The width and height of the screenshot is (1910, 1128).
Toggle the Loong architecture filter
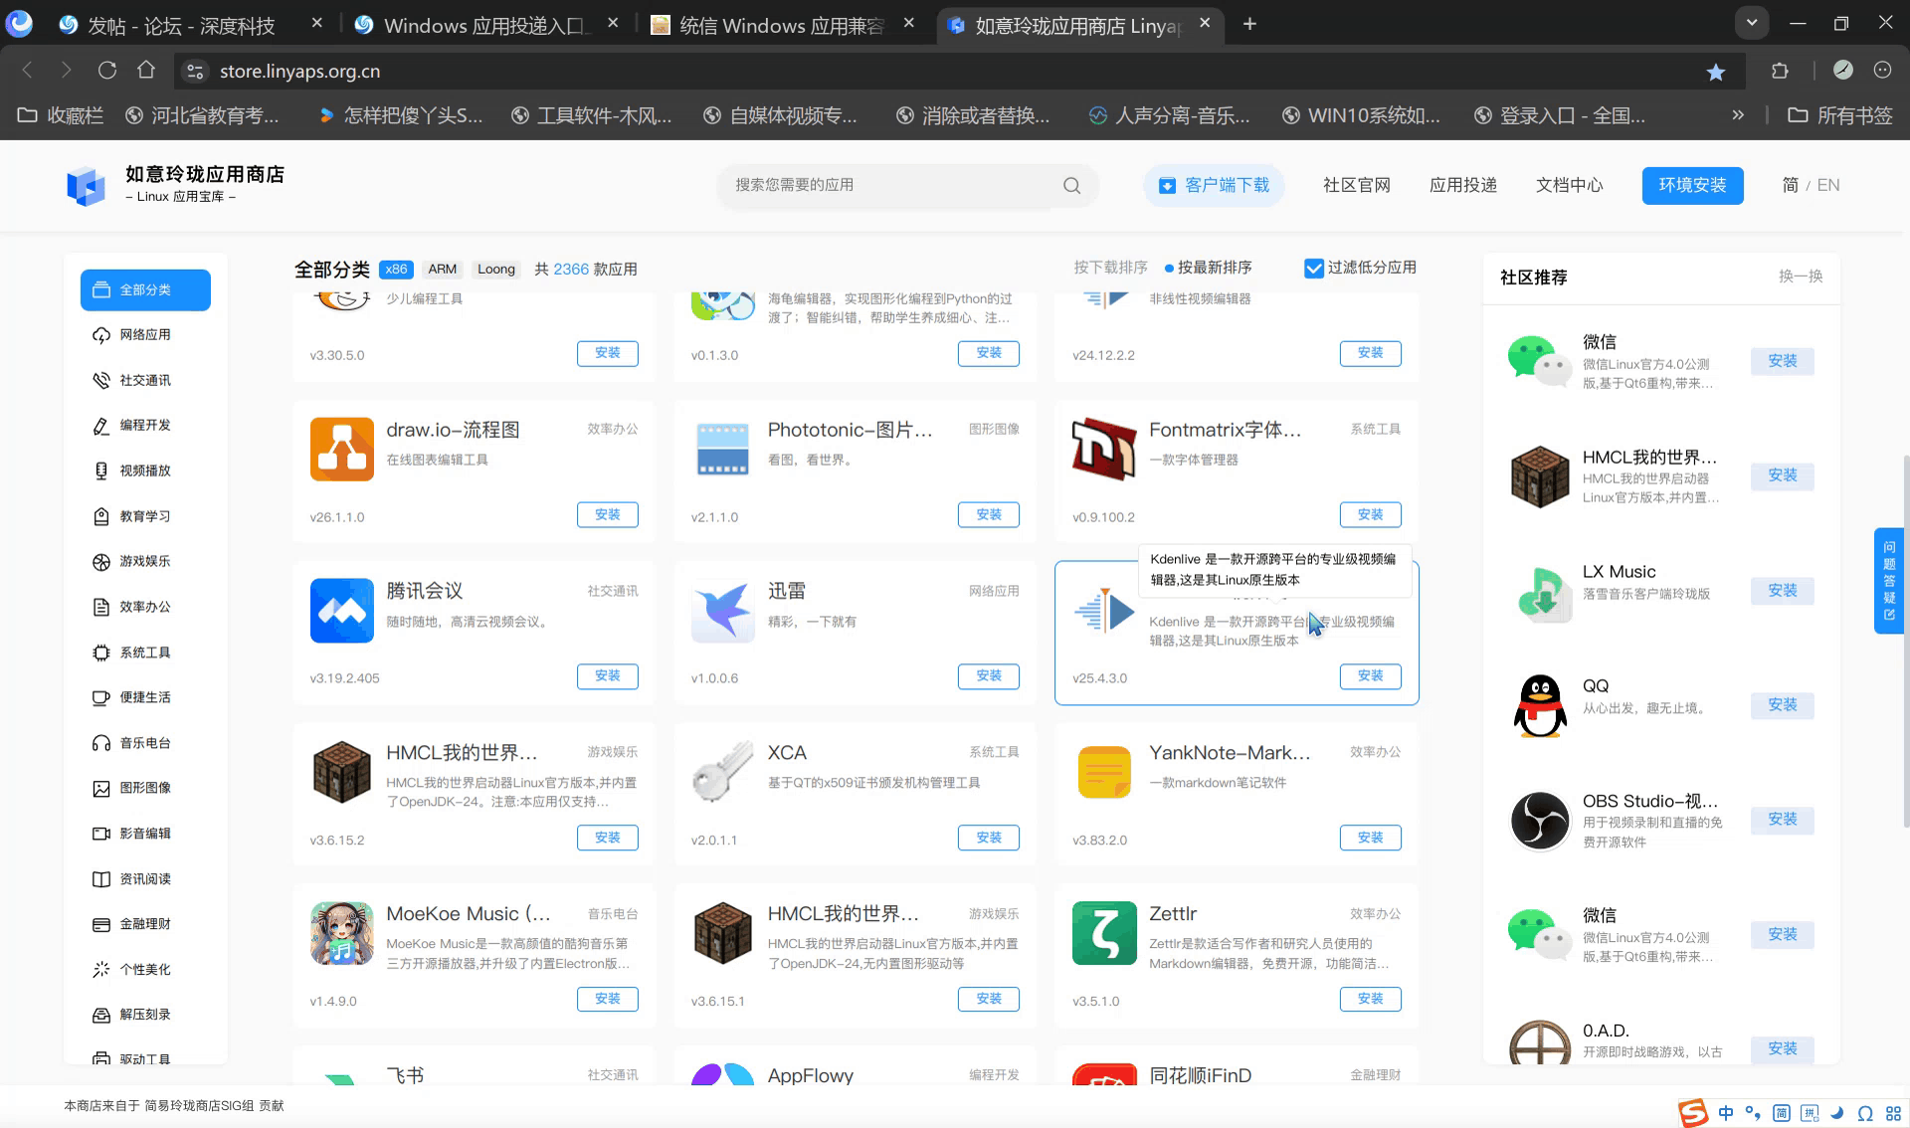pyautogui.click(x=495, y=269)
